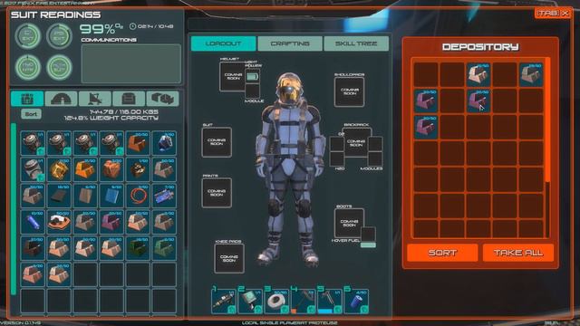Switch to the Skill Tree tab
The width and height of the screenshot is (580, 326).
pyautogui.click(x=356, y=43)
